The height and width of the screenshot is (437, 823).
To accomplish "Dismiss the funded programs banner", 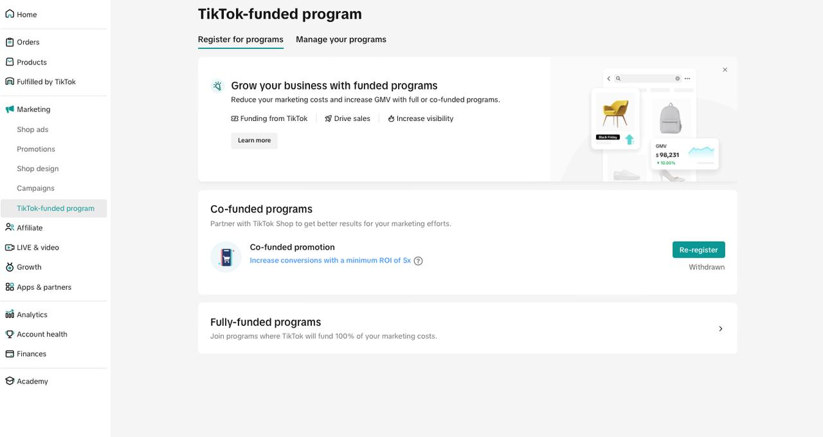I will [725, 70].
